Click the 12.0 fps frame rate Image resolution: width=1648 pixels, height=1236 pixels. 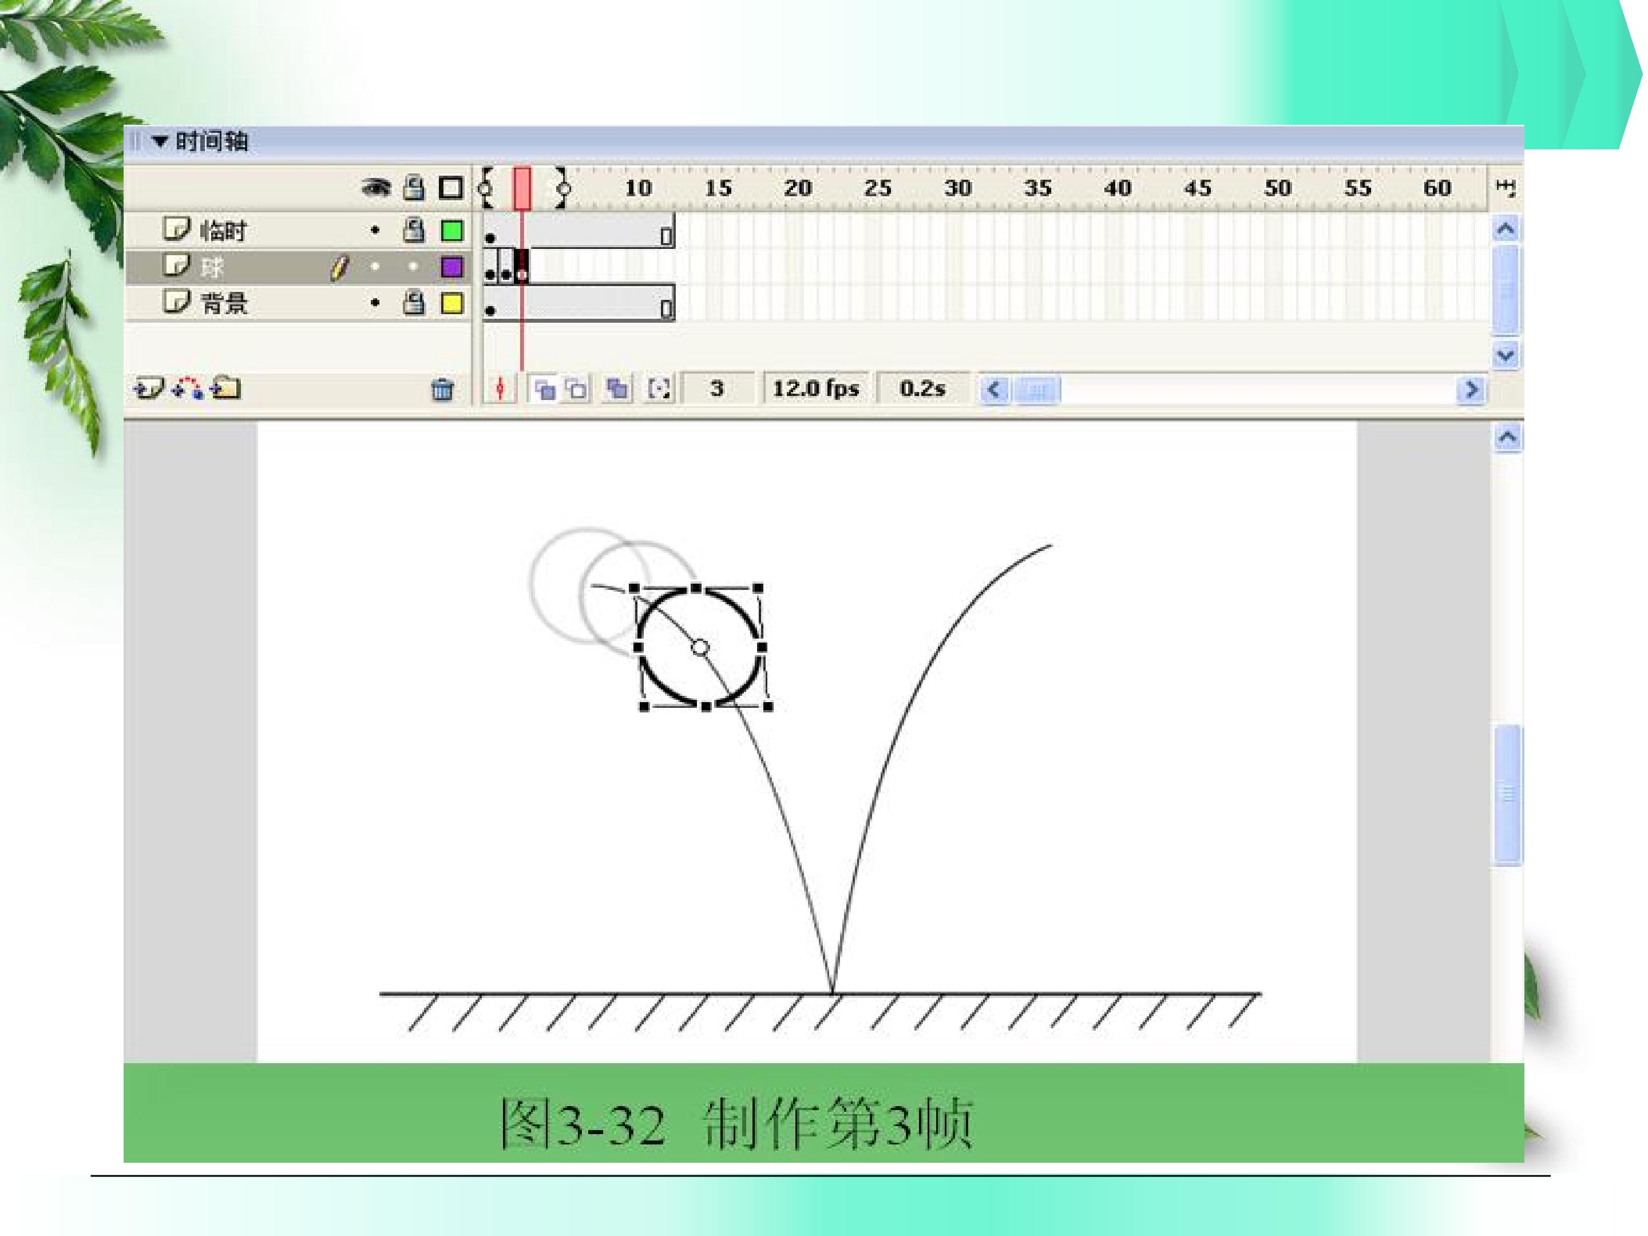click(816, 389)
